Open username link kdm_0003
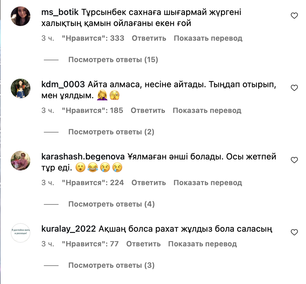306x284 pixels. (63, 84)
